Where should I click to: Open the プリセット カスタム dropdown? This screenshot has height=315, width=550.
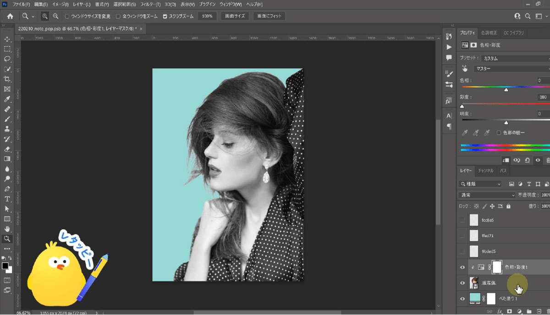tap(516, 59)
